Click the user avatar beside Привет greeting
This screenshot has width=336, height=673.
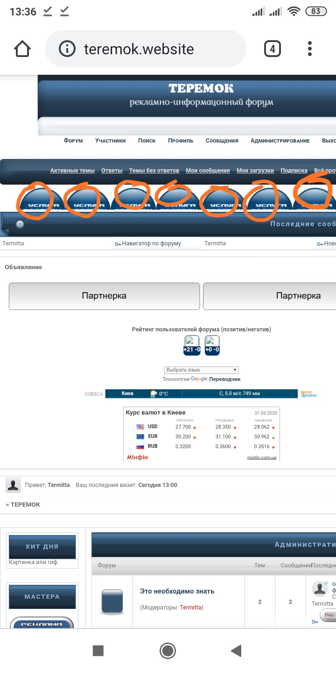(13, 485)
